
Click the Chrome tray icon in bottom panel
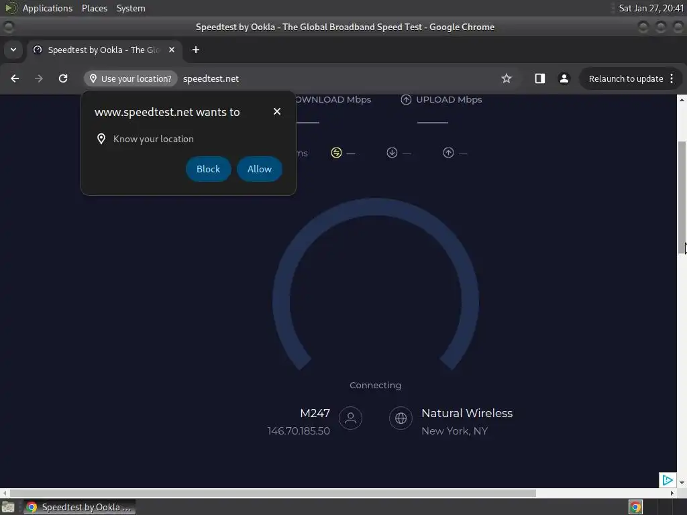click(635, 507)
